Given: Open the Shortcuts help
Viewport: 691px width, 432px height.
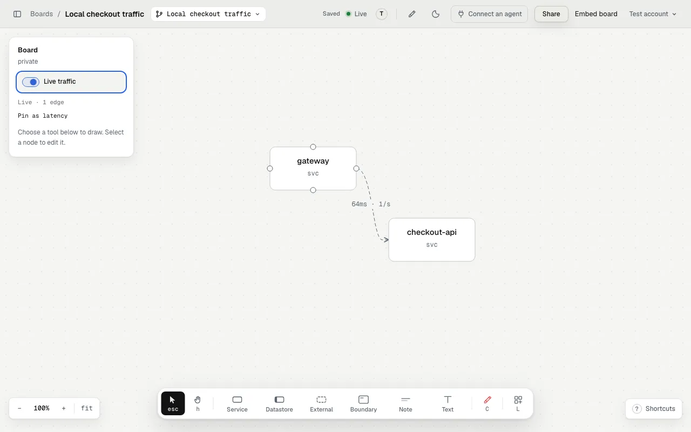Looking at the screenshot, I should pos(654,409).
